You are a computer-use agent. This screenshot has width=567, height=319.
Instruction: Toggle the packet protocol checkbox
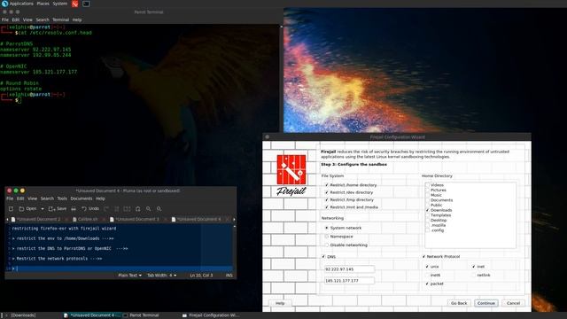(x=427, y=284)
